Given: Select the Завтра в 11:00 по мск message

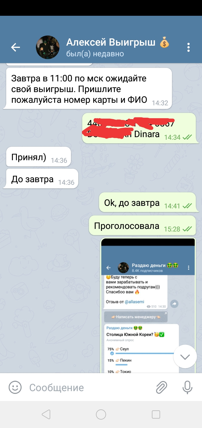Looking at the screenshot, I should 89,89.
